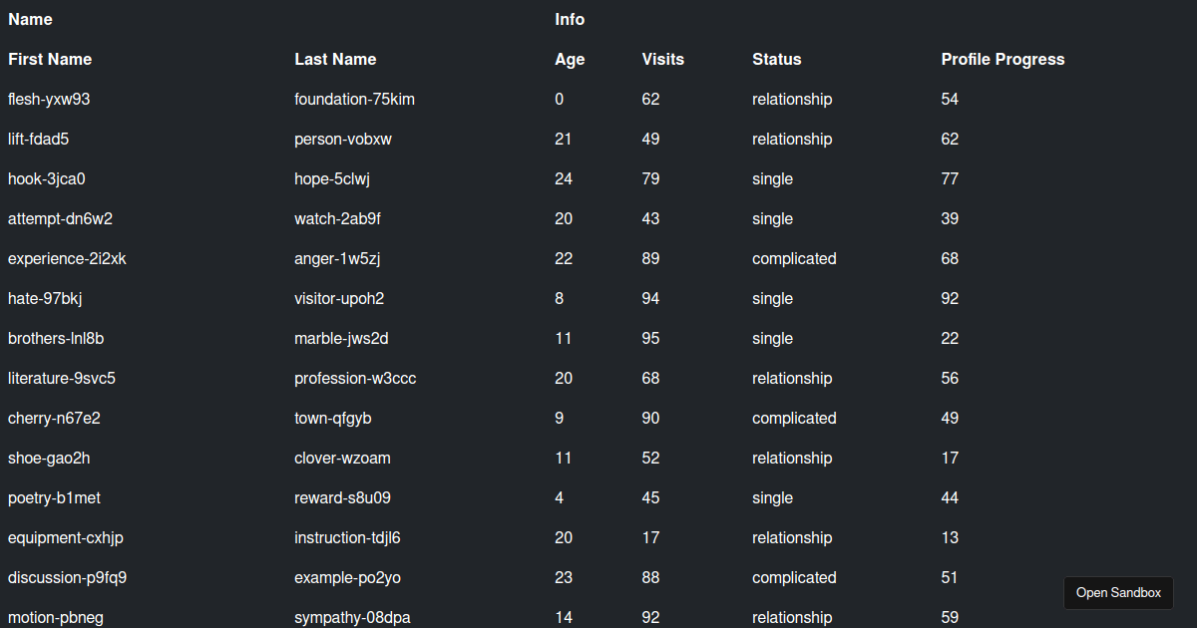Click the watch-2ab9f last name cell
1197x628 pixels.
click(337, 219)
